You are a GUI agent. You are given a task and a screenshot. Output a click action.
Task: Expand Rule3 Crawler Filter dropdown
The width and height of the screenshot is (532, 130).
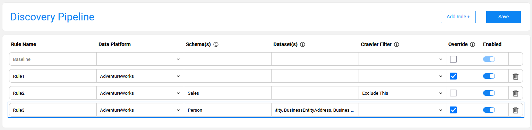402,110
